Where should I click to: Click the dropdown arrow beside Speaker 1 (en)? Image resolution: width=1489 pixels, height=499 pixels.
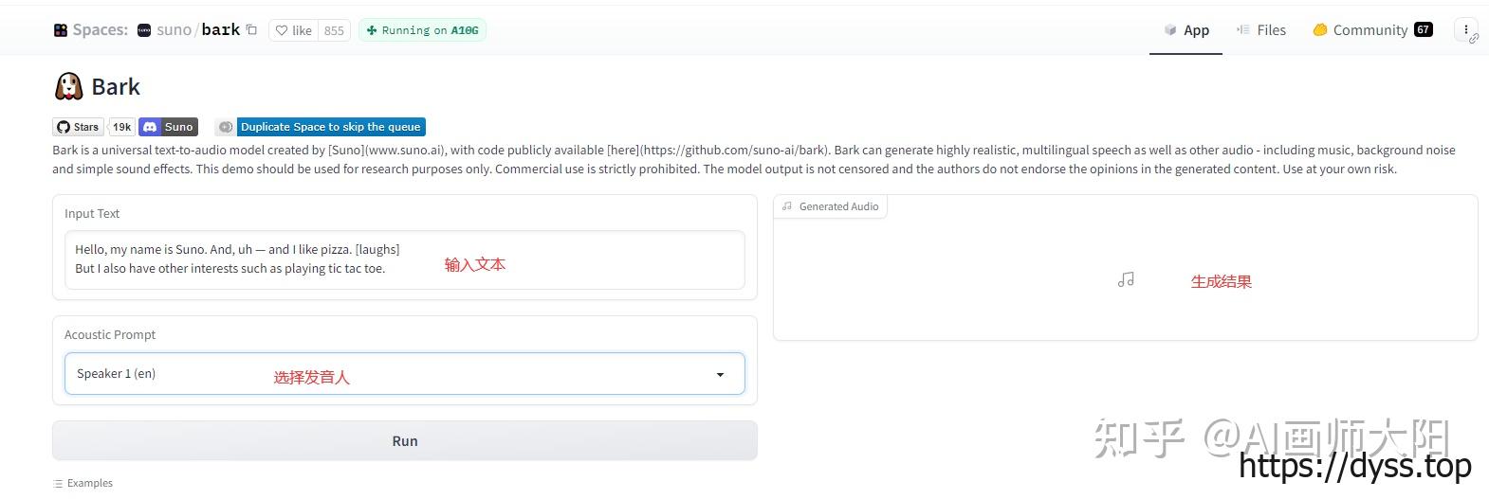(720, 375)
